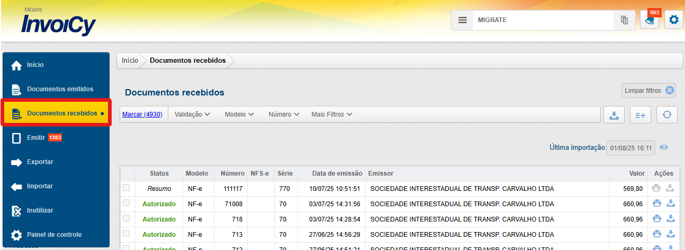This screenshot has width=685, height=250.
Task: Refresh the received documents list
Action: pyautogui.click(x=667, y=115)
